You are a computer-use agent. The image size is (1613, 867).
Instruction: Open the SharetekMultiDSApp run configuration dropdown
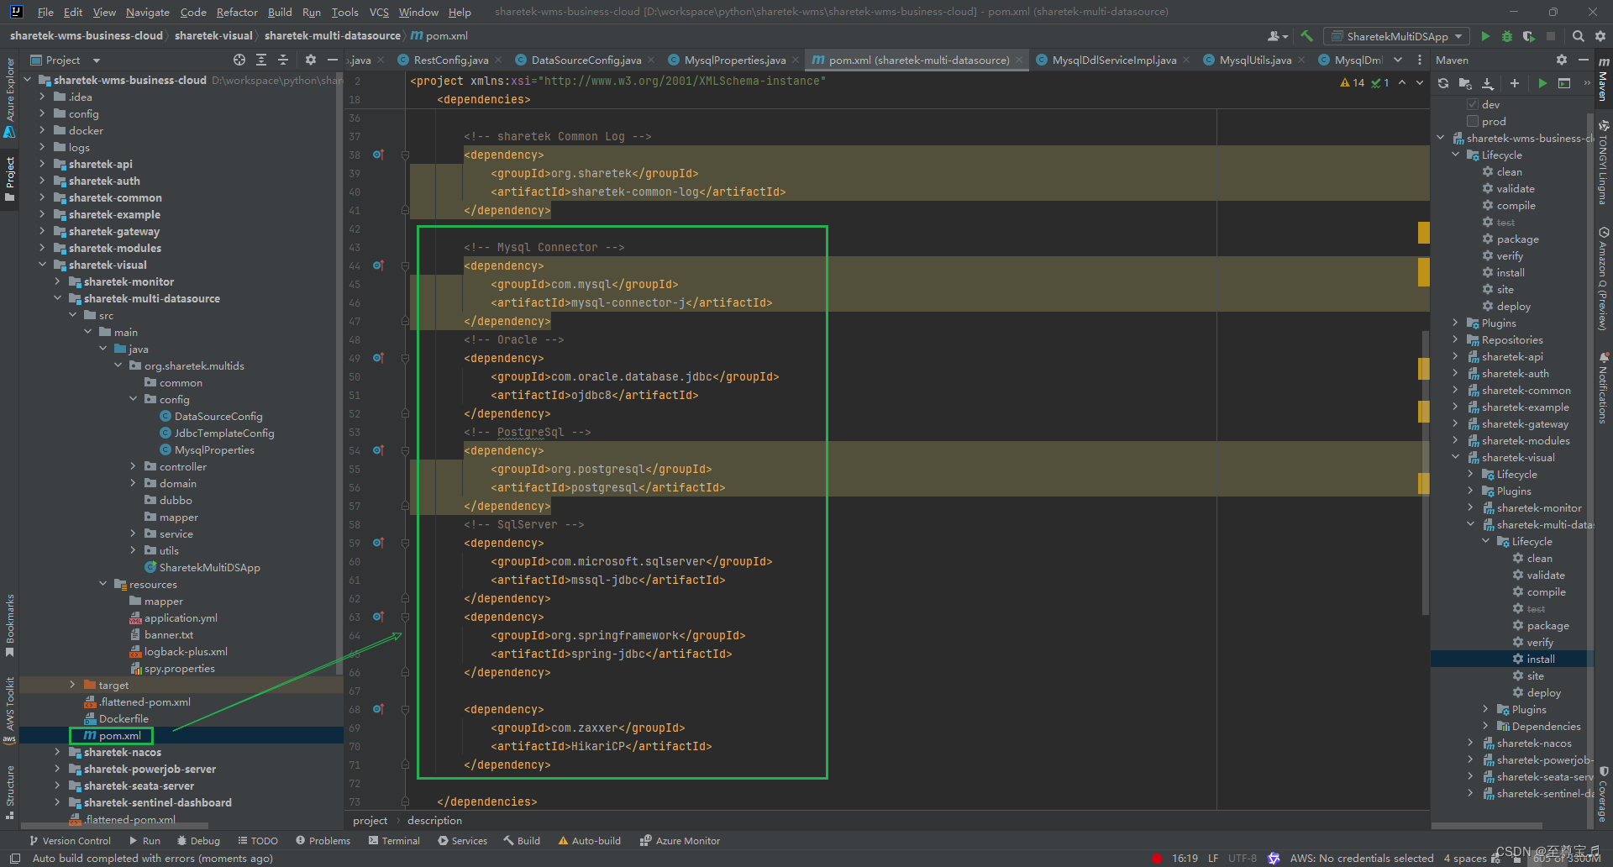click(1457, 36)
